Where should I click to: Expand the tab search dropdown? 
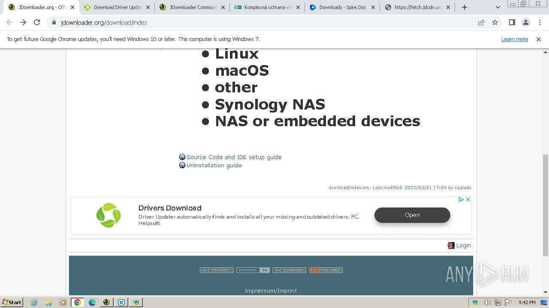coord(498,7)
